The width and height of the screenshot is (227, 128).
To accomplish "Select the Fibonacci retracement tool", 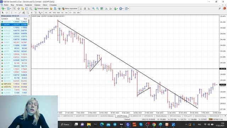I will coord(28,13).
